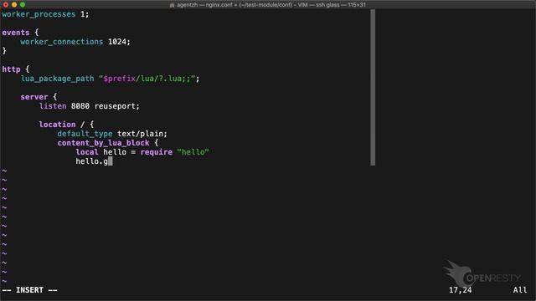Click the 'content_by_lua_block' directive

click(103, 143)
